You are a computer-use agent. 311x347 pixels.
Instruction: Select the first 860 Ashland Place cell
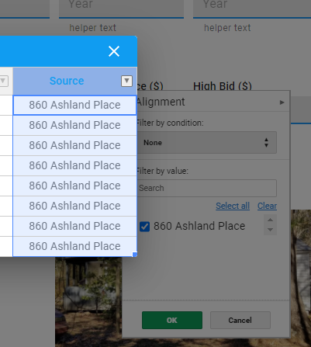(74, 105)
